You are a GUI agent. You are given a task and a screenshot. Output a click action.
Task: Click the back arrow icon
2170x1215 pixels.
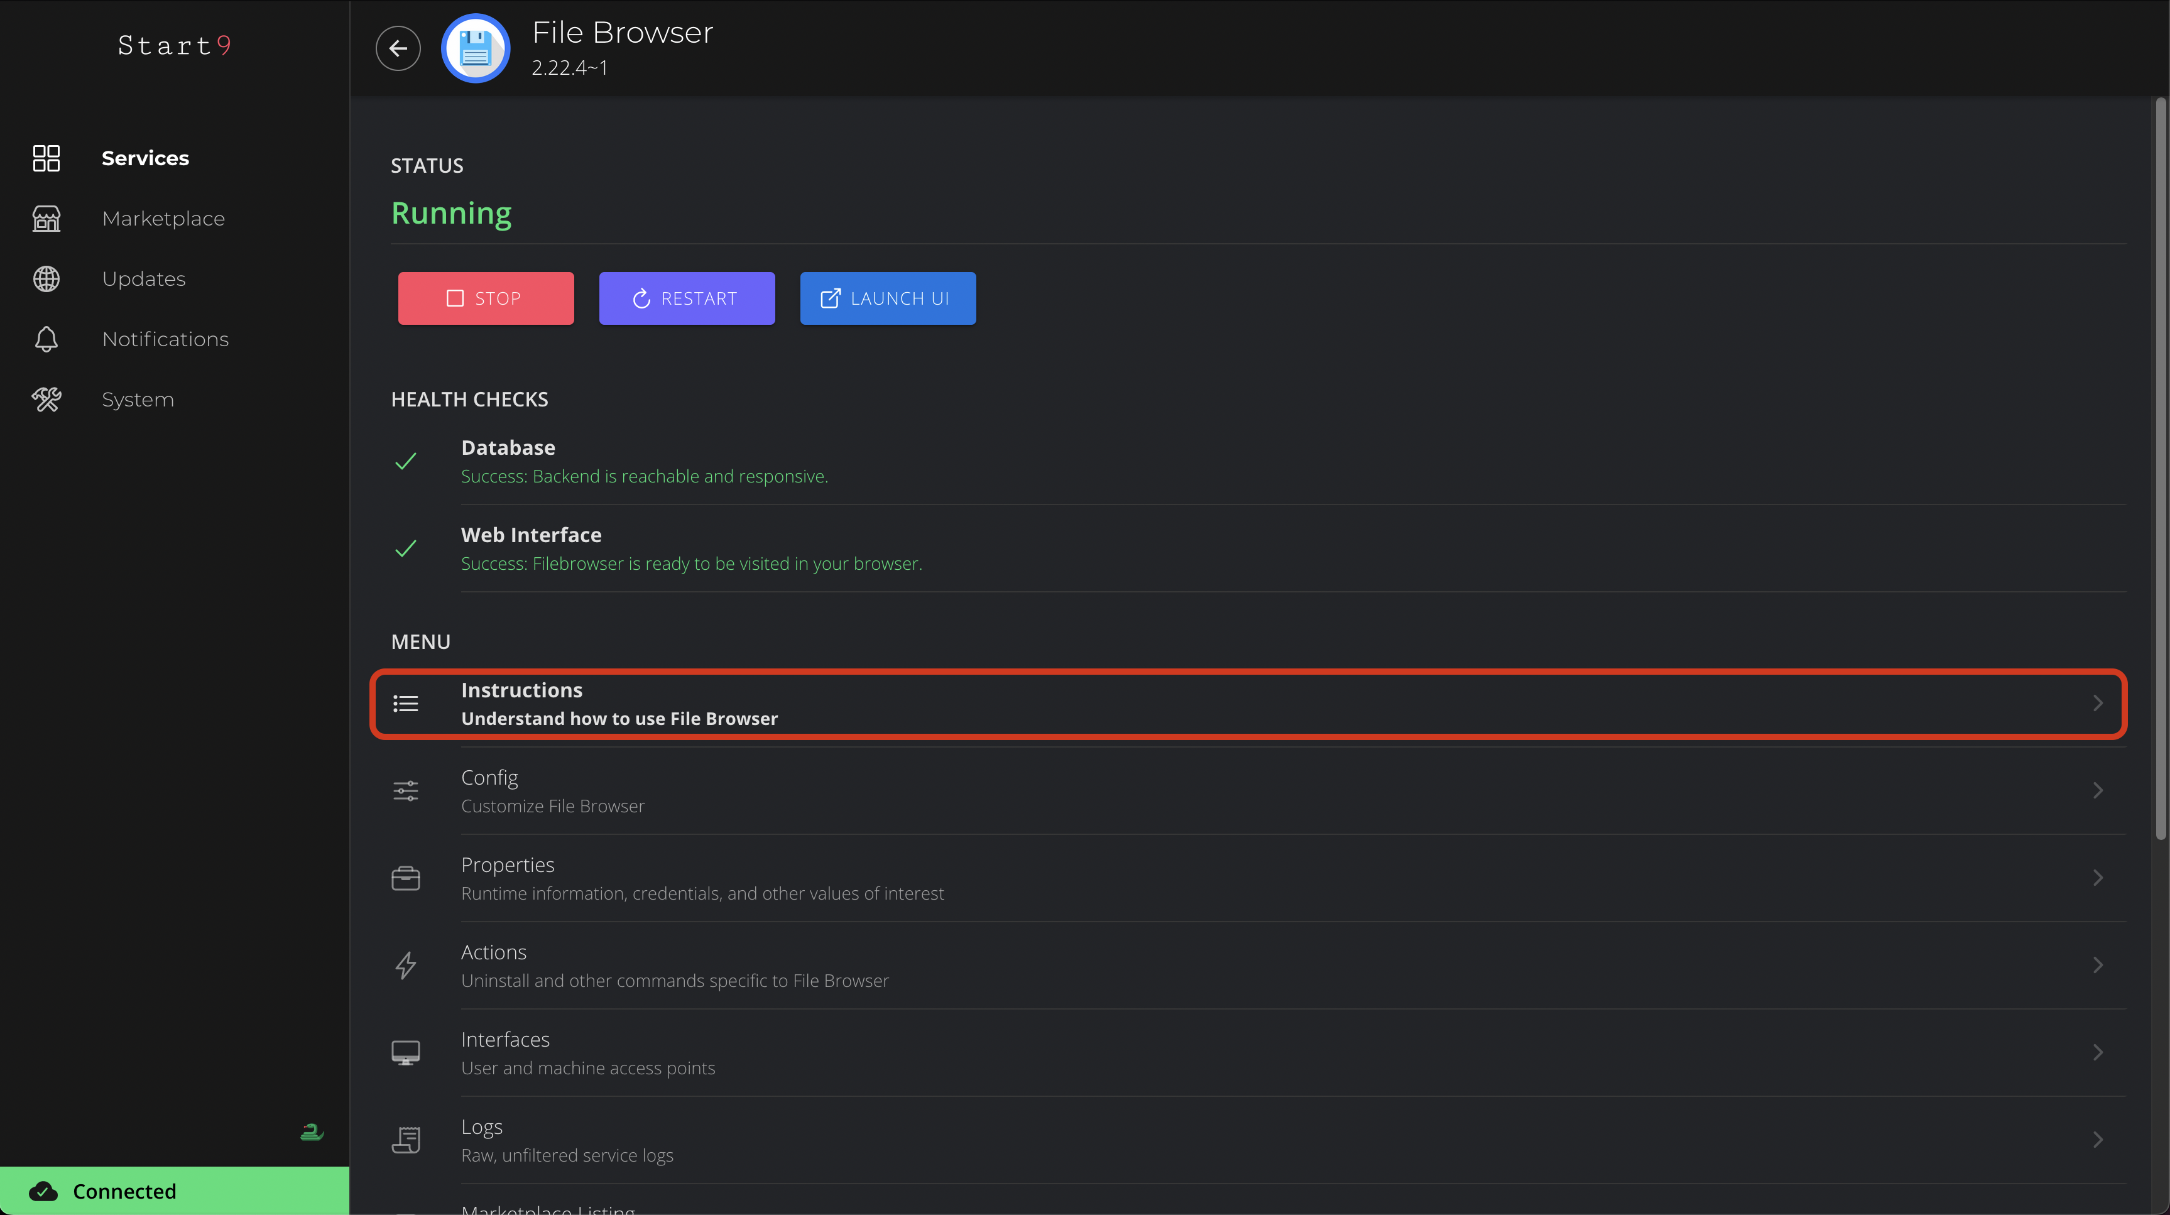pos(398,48)
